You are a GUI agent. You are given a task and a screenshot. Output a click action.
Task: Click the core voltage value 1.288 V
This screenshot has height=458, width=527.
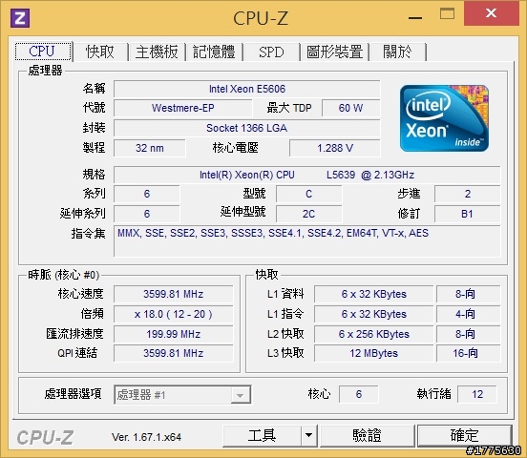pos(335,148)
